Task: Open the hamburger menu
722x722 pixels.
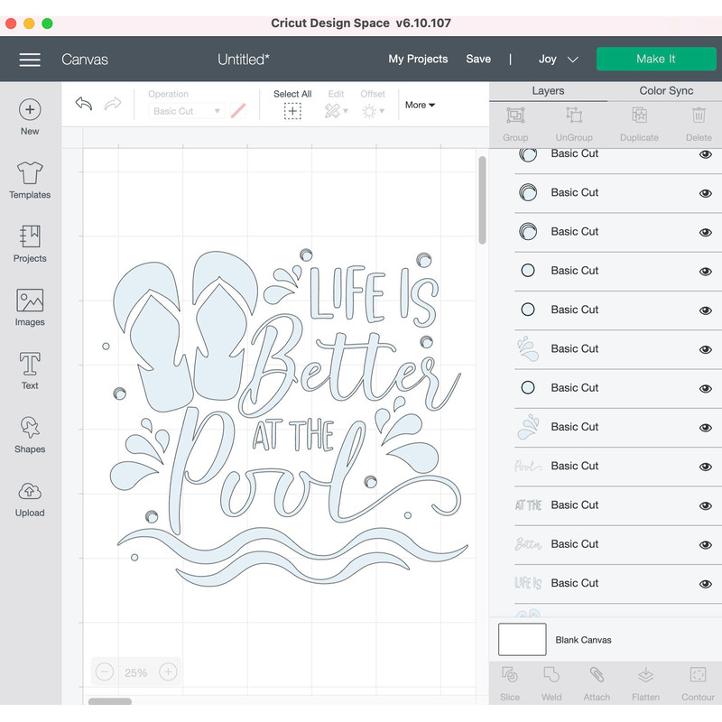Action: click(x=30, y=59)
